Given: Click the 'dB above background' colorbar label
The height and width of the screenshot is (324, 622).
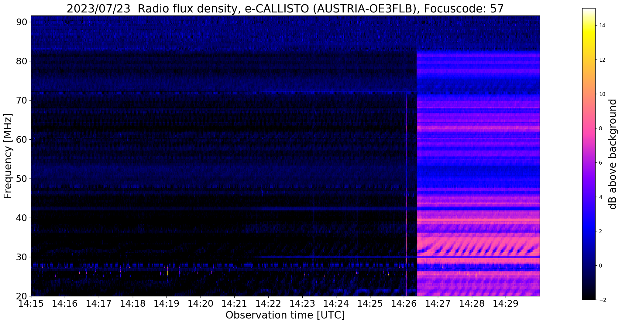Looking at the screenshot, I should (x=613, y=154).
